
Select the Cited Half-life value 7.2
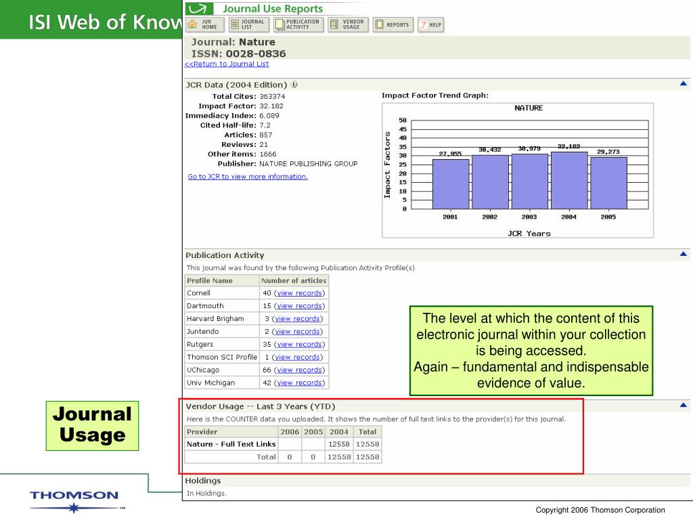coord(265,125)
